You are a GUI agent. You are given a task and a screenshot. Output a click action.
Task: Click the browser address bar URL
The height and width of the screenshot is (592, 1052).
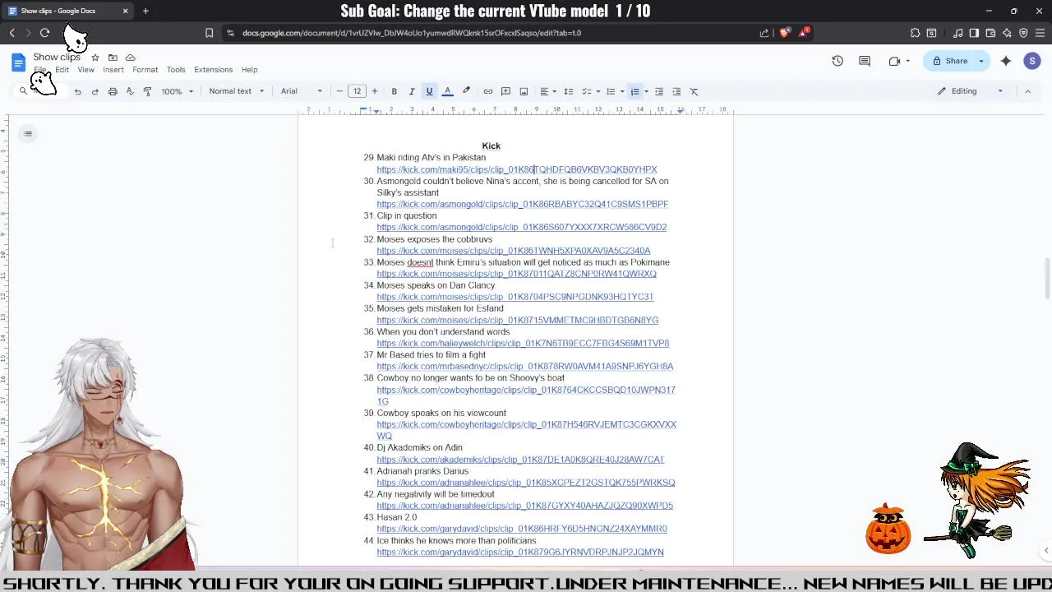click(x=412, y=33)
